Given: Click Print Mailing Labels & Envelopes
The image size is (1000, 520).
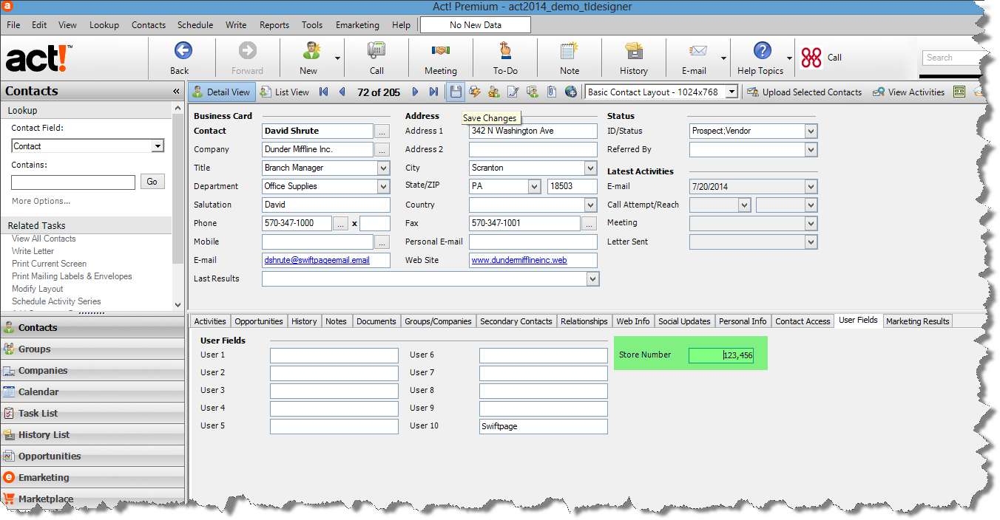Looking at the screenshot, I should (72, 276).
